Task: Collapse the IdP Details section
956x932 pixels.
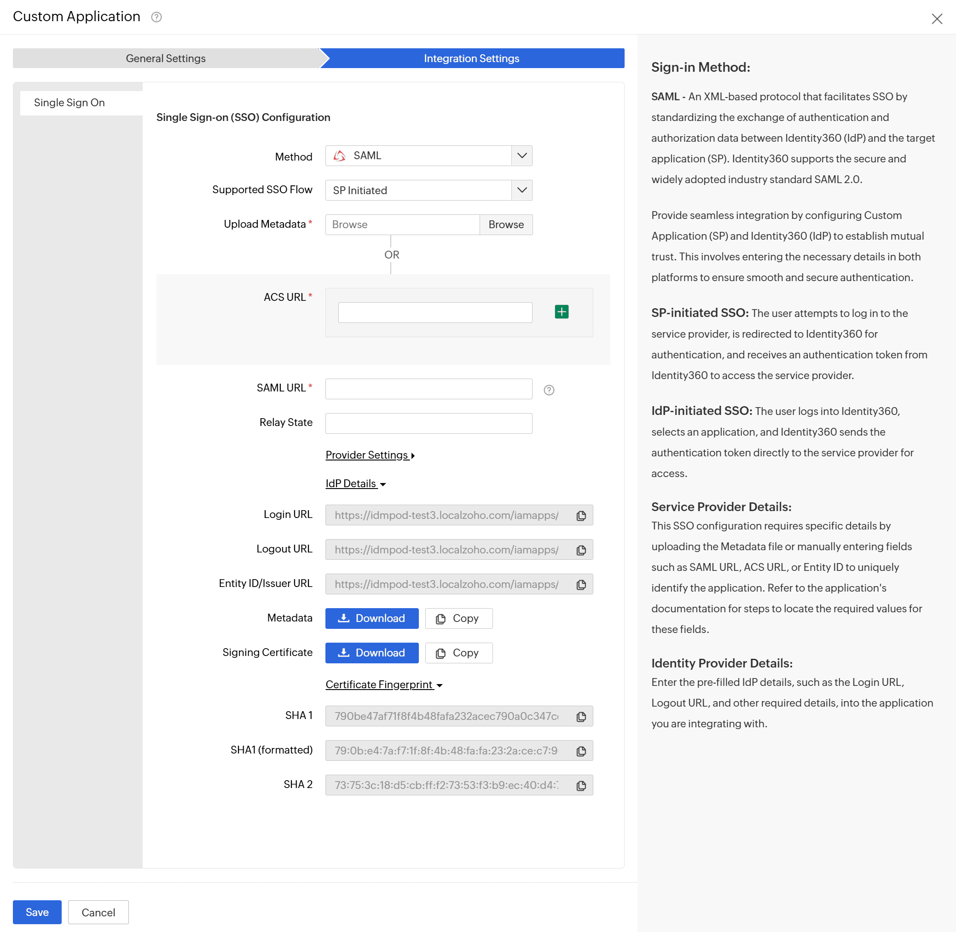Action: 355,483
